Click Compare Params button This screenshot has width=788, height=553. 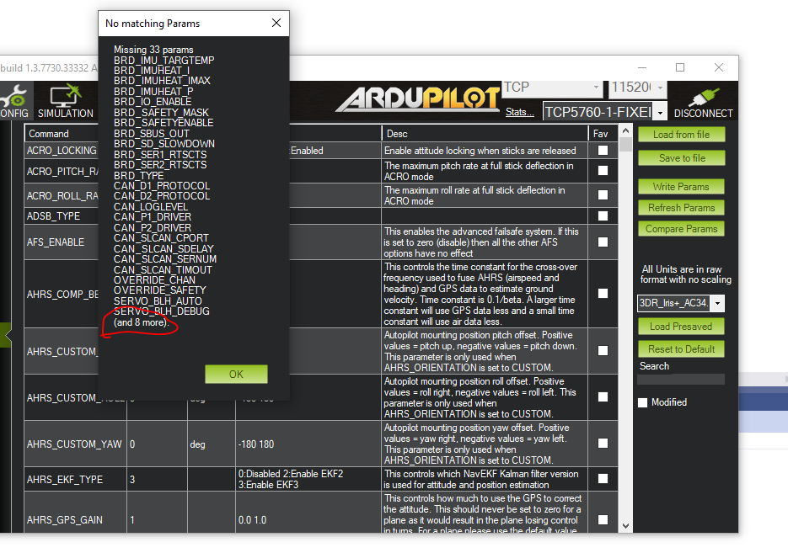pos(682,229)
